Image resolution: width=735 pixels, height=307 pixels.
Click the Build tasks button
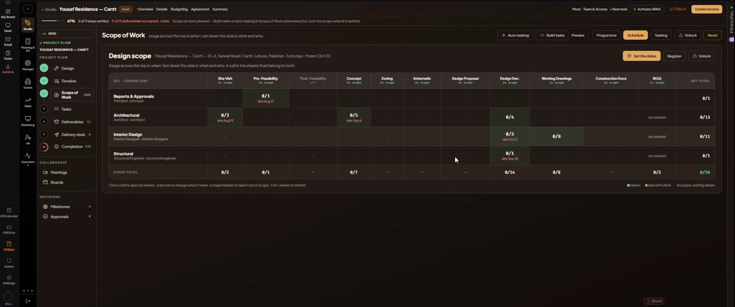tap(552, 35)
